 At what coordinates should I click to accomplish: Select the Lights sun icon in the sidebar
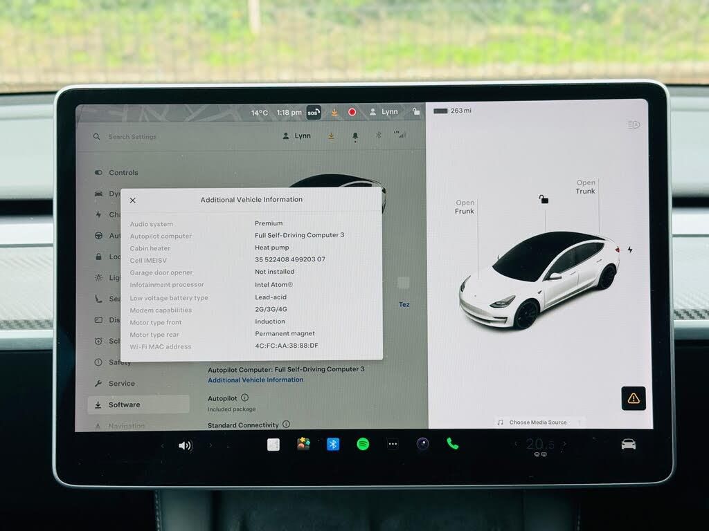98,277
